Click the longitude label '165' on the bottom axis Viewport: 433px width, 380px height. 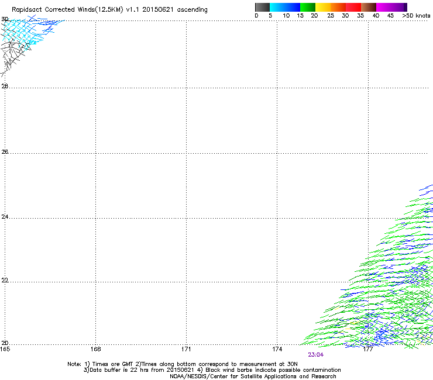[x=5, y=349]
